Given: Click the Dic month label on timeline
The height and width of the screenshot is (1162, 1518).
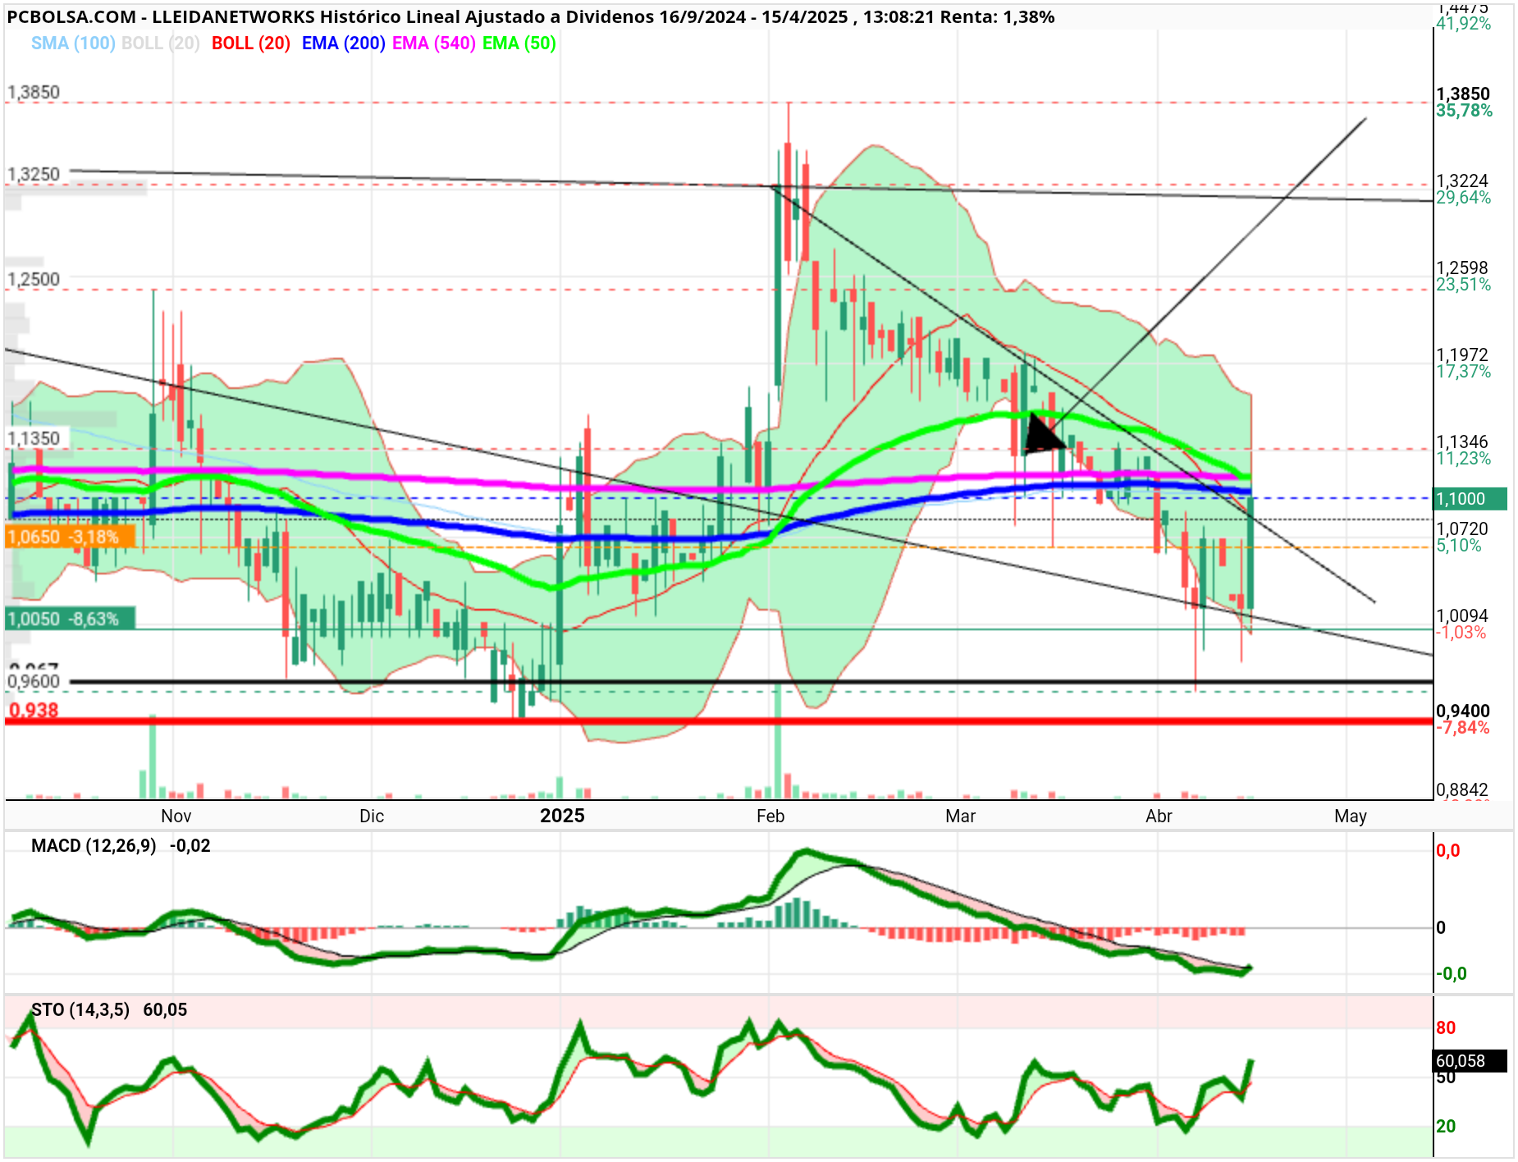Looking at the screenshot, I should pyautogui.click(x=372, y=816).
